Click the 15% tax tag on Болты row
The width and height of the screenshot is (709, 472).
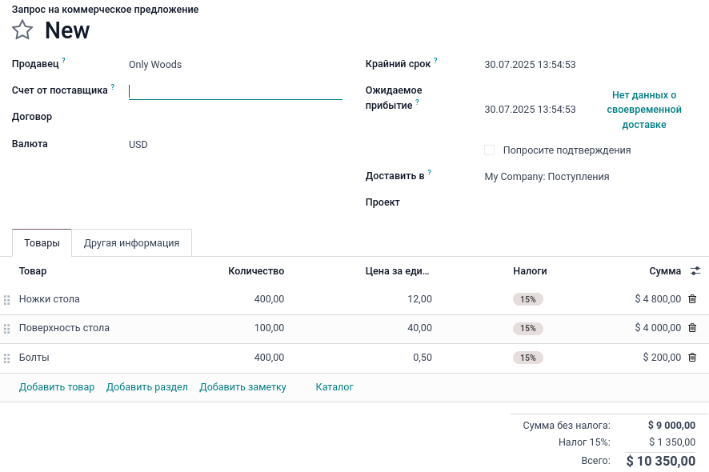pyautogui.click(x=527, y=358)
